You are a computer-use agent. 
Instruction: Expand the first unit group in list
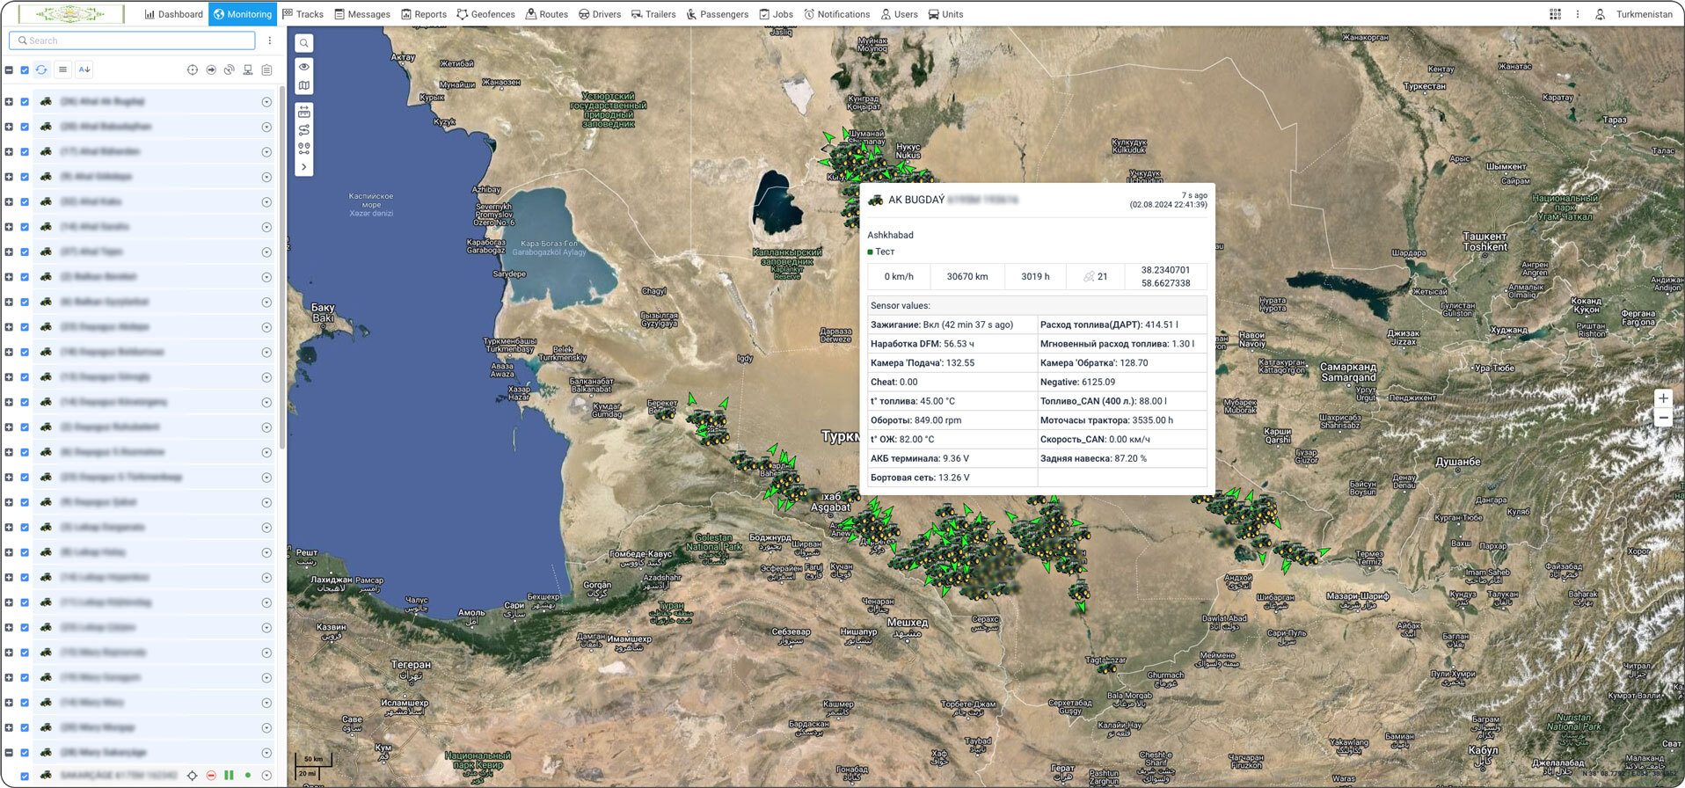[x=9, y=102]
